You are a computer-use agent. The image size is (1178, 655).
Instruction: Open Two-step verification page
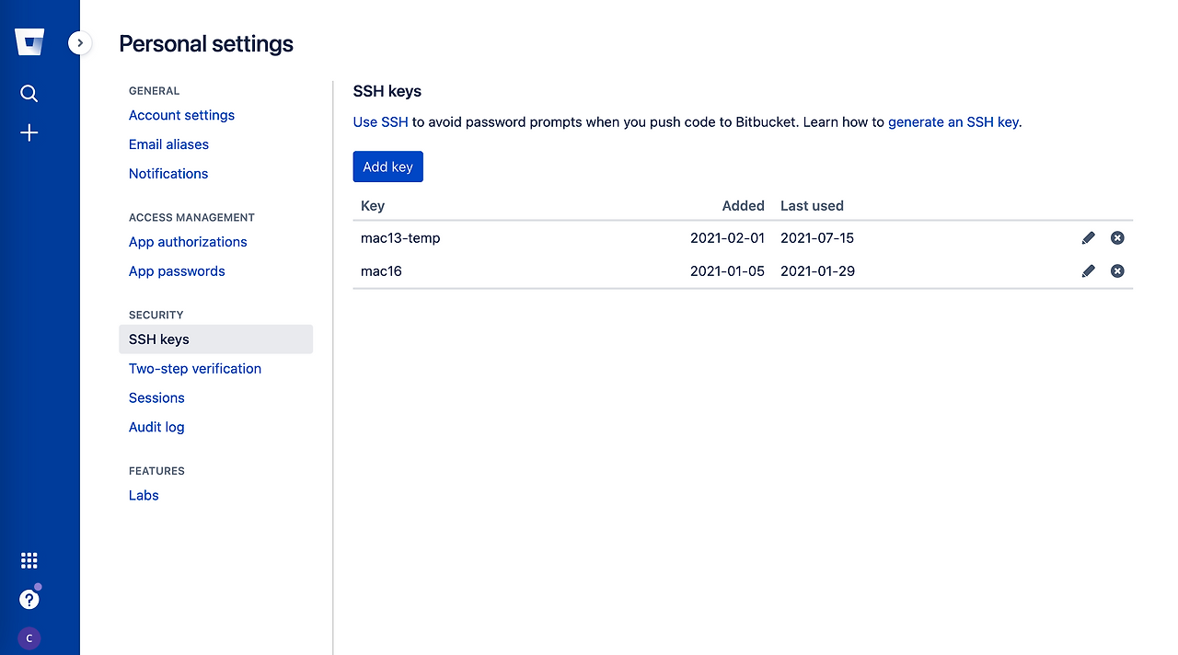[x=195, y=369]
